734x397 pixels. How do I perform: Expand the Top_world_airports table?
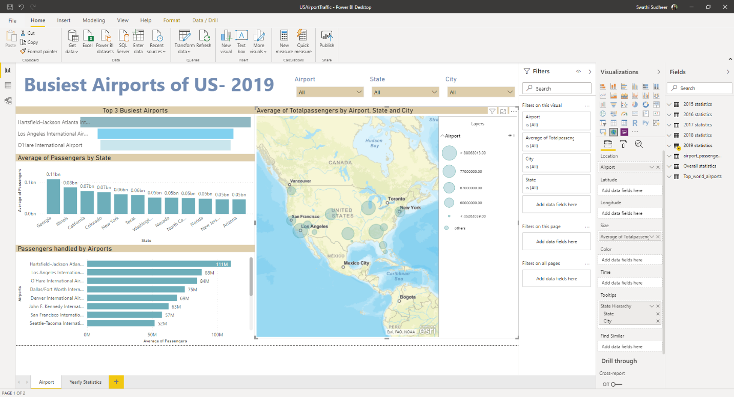(669, 177)
